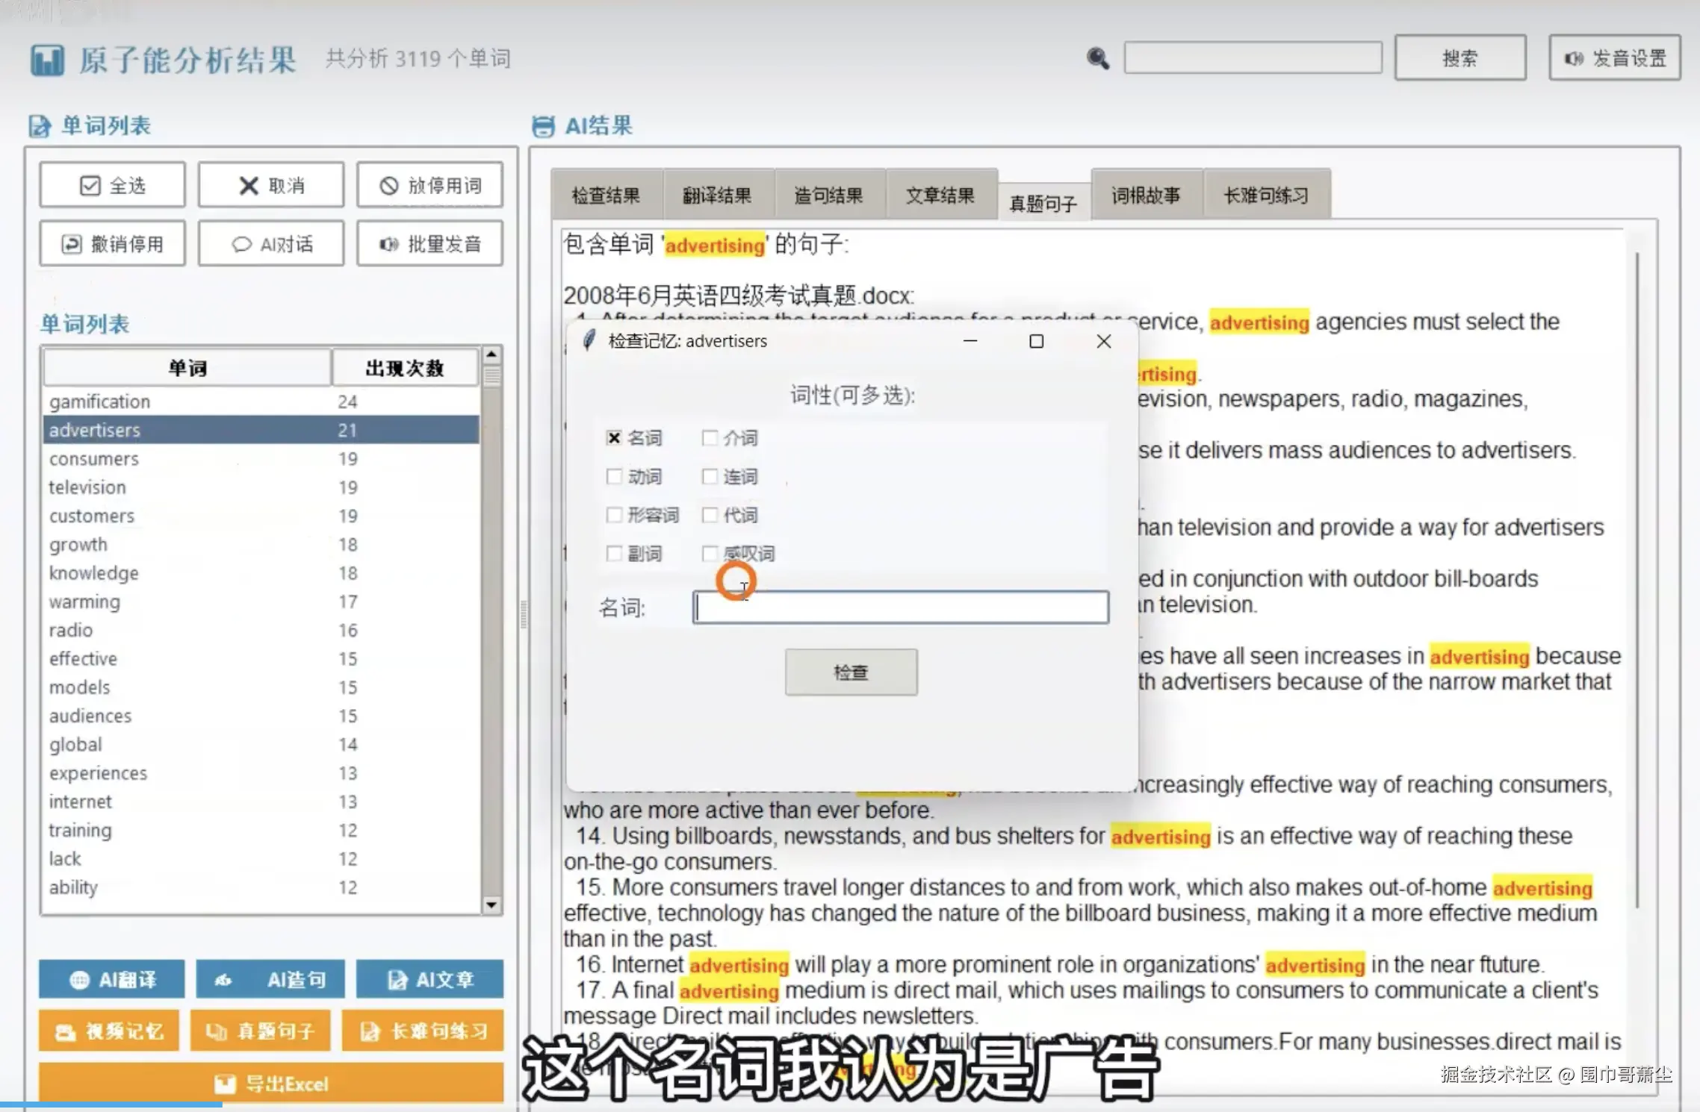1700x1112 pixels.
Task: Switch to the 文章结果 tab
Action: tap(941, 195)
